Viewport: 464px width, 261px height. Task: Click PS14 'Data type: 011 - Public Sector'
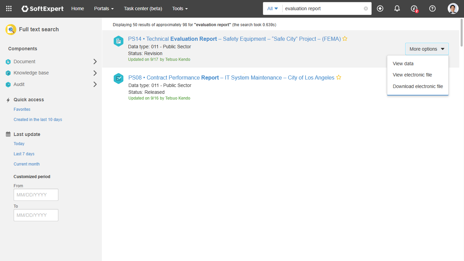(x=160, y=47)
